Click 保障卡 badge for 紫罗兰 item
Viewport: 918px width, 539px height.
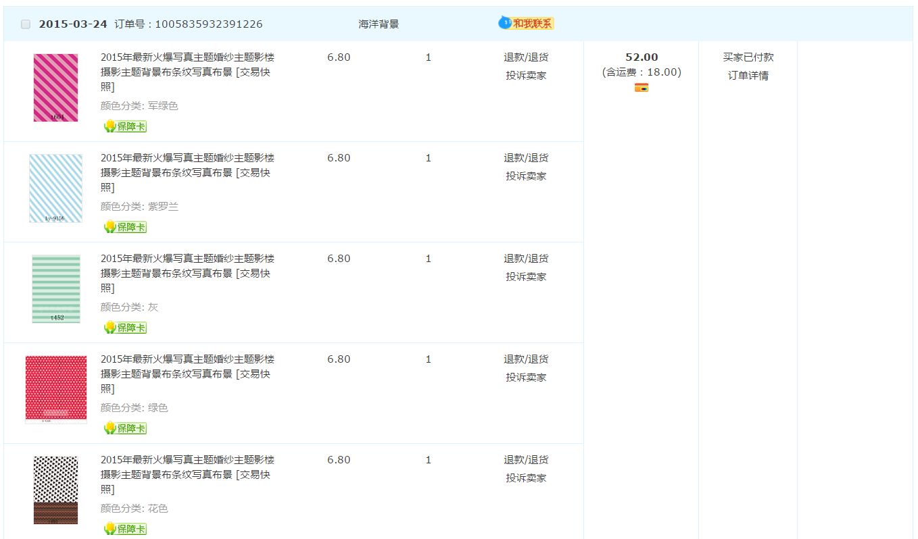[x=125, y=227]
